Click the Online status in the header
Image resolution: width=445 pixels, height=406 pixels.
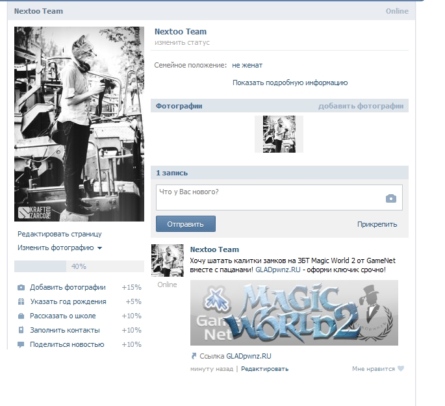[x=397, y=11]
